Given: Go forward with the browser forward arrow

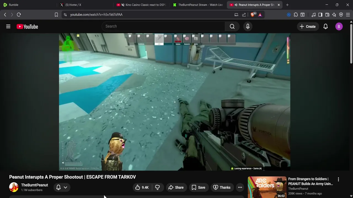Looking at the screenshot, I should click(x=12, y=15).
